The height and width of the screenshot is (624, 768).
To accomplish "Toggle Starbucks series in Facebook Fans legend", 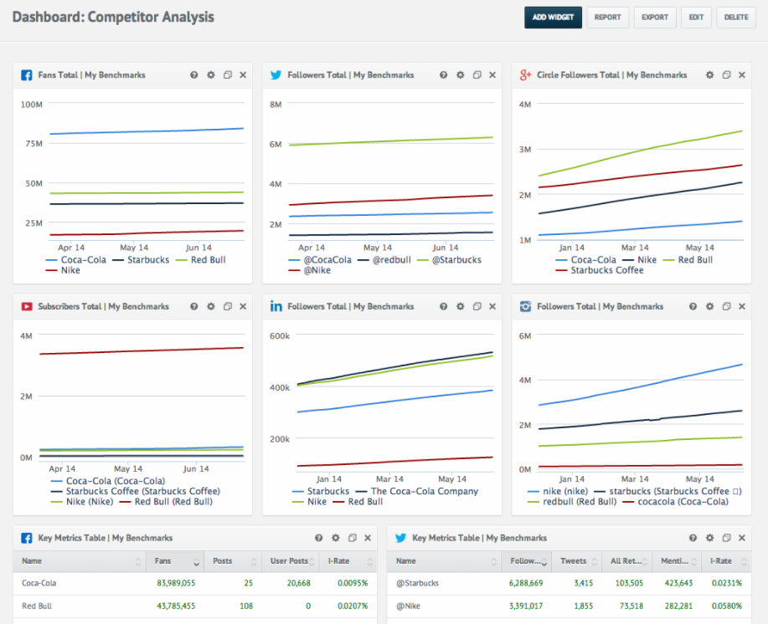I will pyautogui.click(x=141, y=259).
